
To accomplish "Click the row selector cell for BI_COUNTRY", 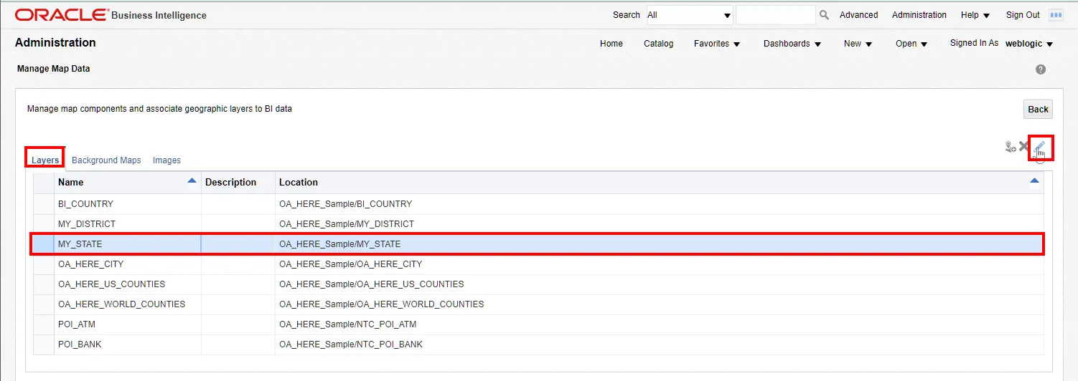I will coord(44,204).
